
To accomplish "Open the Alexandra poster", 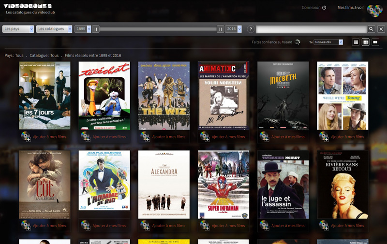I will pos(164,185).
